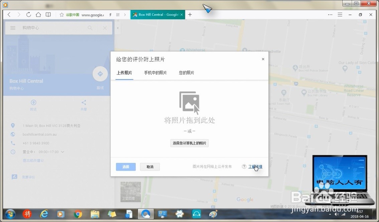Image resolution: width=379 pixels, height=222 pixels.
Task: Click the taskbar volume speaker icon
Action: click(x=337, y=214)
